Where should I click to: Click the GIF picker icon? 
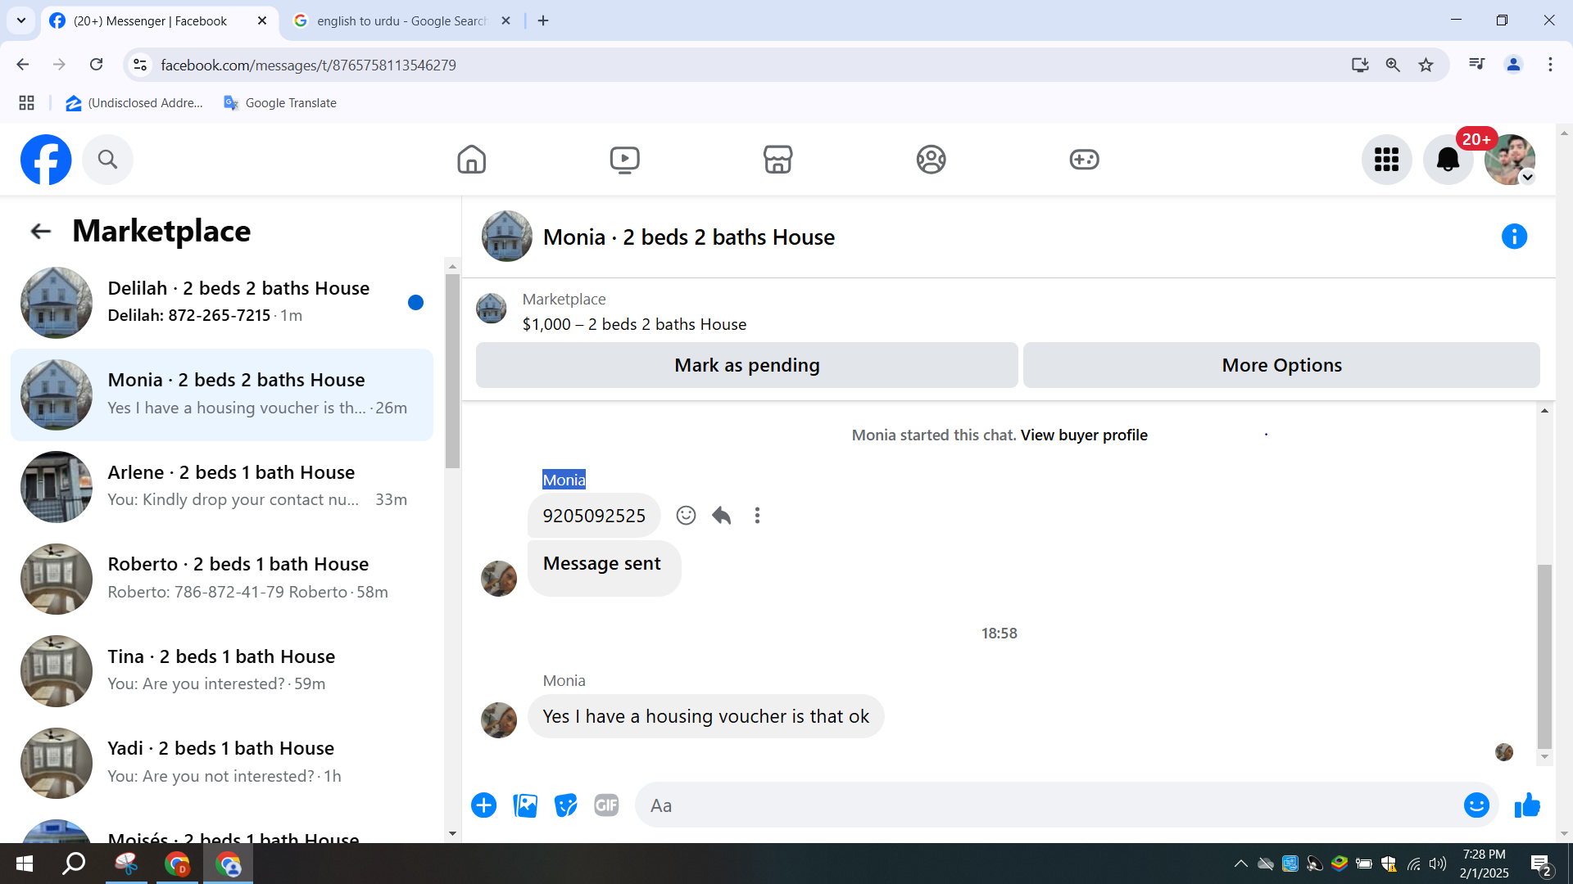point(606,805)
